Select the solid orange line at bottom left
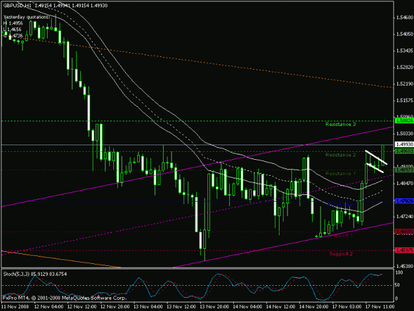 (x=61, y=259)
